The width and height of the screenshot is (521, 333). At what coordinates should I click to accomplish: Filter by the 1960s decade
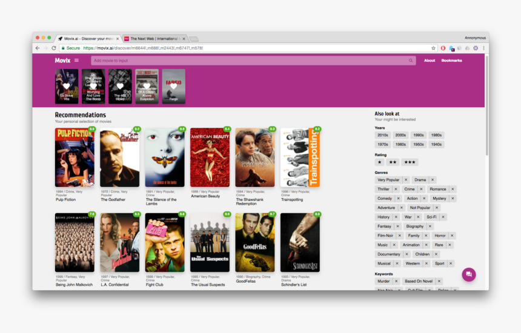click(x=400, y=145)
